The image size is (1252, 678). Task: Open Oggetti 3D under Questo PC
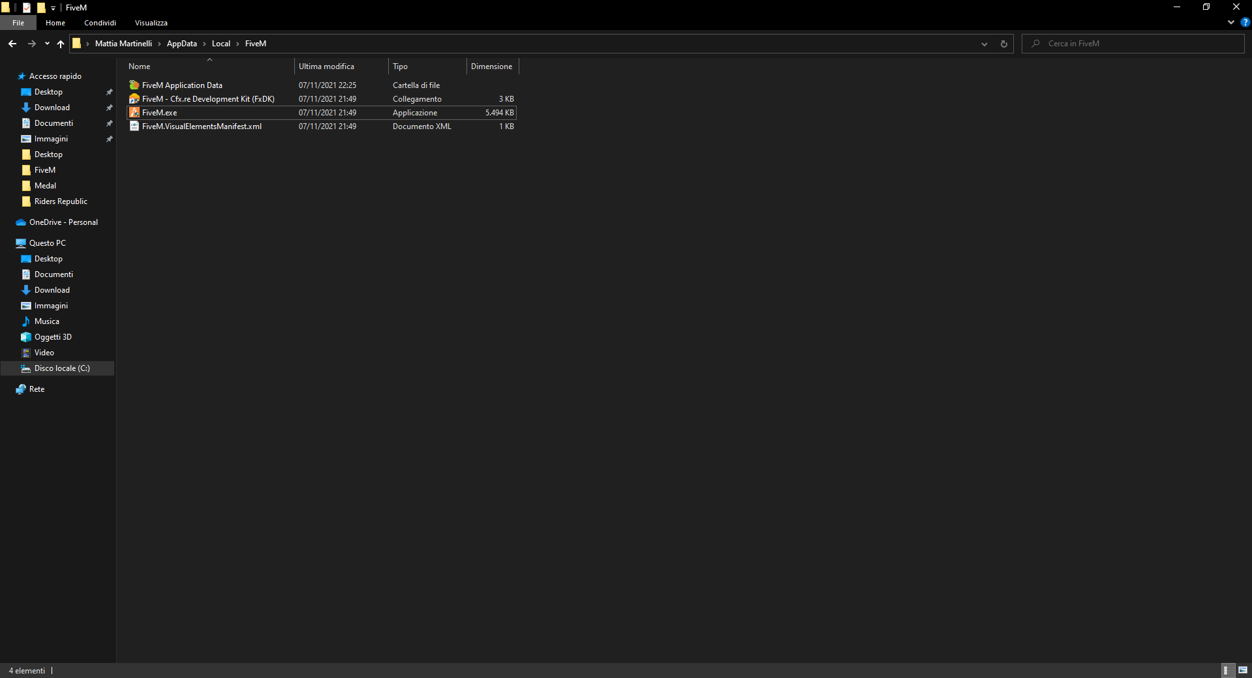coord(53,337)
